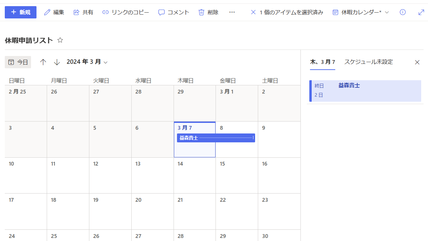Switch to スケジュール未設定 tab
Image resolution: width=428 pixels, height=241 pixels.
click(x=368, y=62)
